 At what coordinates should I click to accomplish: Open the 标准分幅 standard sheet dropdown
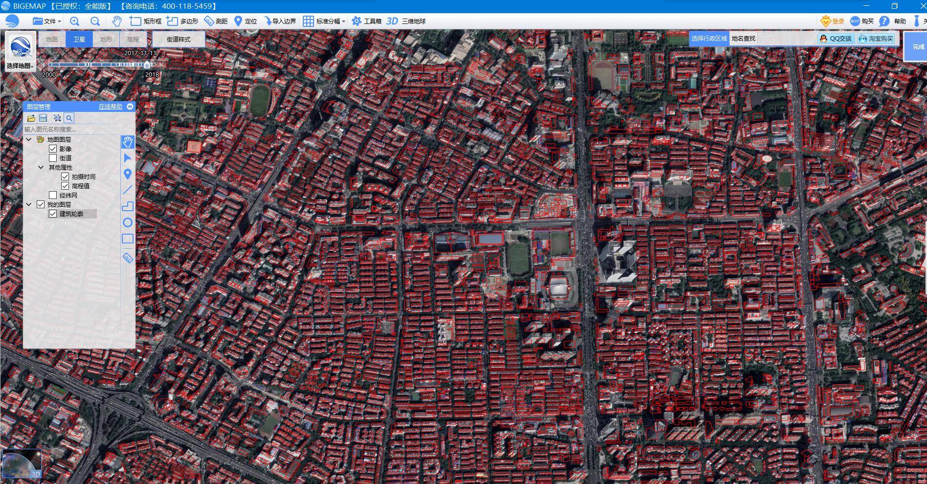tap(324, 21)
